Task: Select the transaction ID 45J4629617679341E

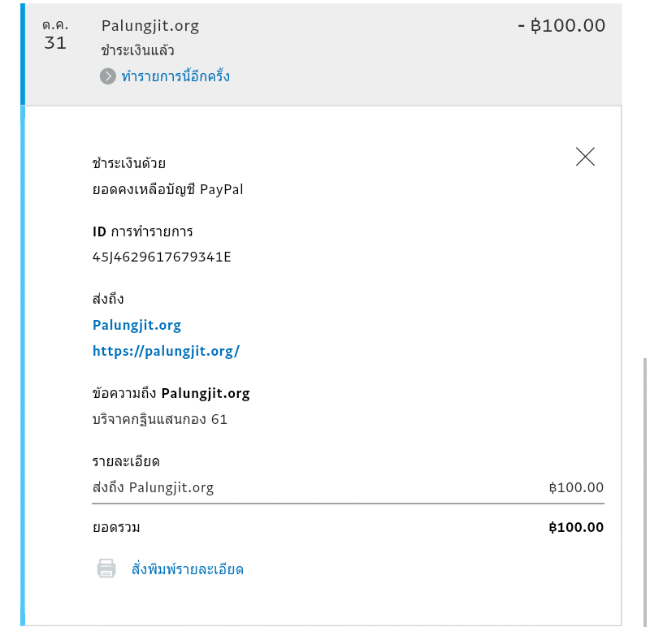Action: click(x=162, y=257)
